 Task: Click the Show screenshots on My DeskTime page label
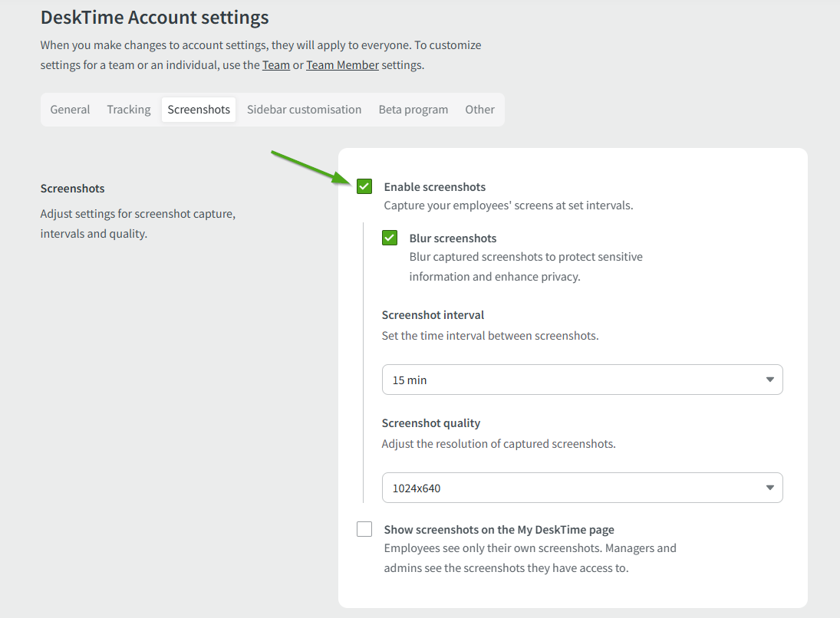[x=499, y=530]
